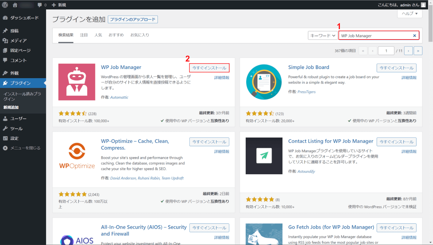Install Simple Job Board now
Viewport: 433px width, 245px height.
397,68
